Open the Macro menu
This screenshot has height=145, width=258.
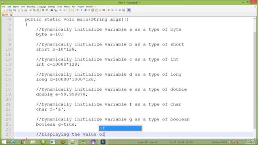click(x=67, y=7)
